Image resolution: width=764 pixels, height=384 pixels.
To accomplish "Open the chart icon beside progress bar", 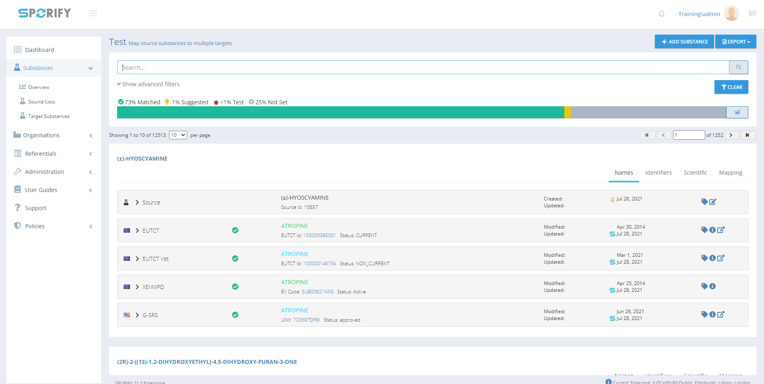I will pos(737,112).
